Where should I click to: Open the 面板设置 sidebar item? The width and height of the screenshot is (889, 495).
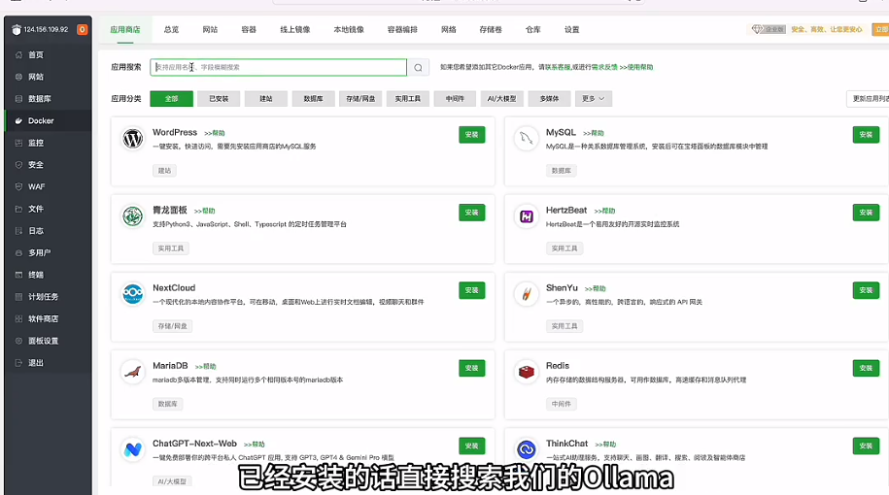(48, 341)
